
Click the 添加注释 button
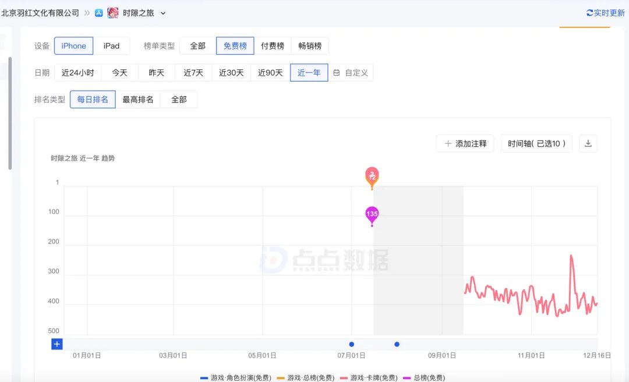click(x=465, y=144)
